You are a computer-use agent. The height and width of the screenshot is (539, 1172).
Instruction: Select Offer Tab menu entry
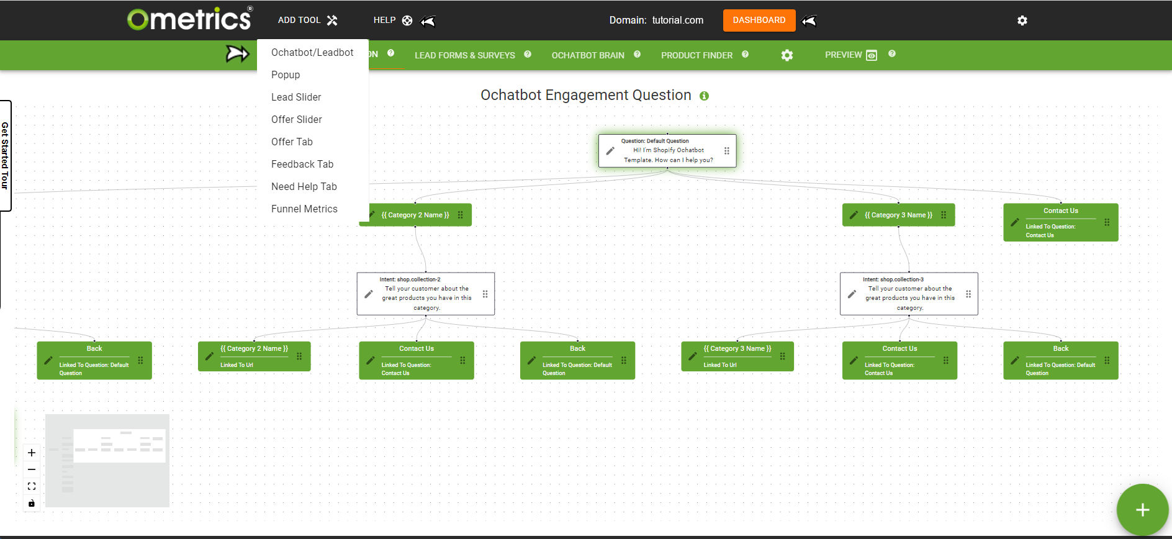(292, 142)
